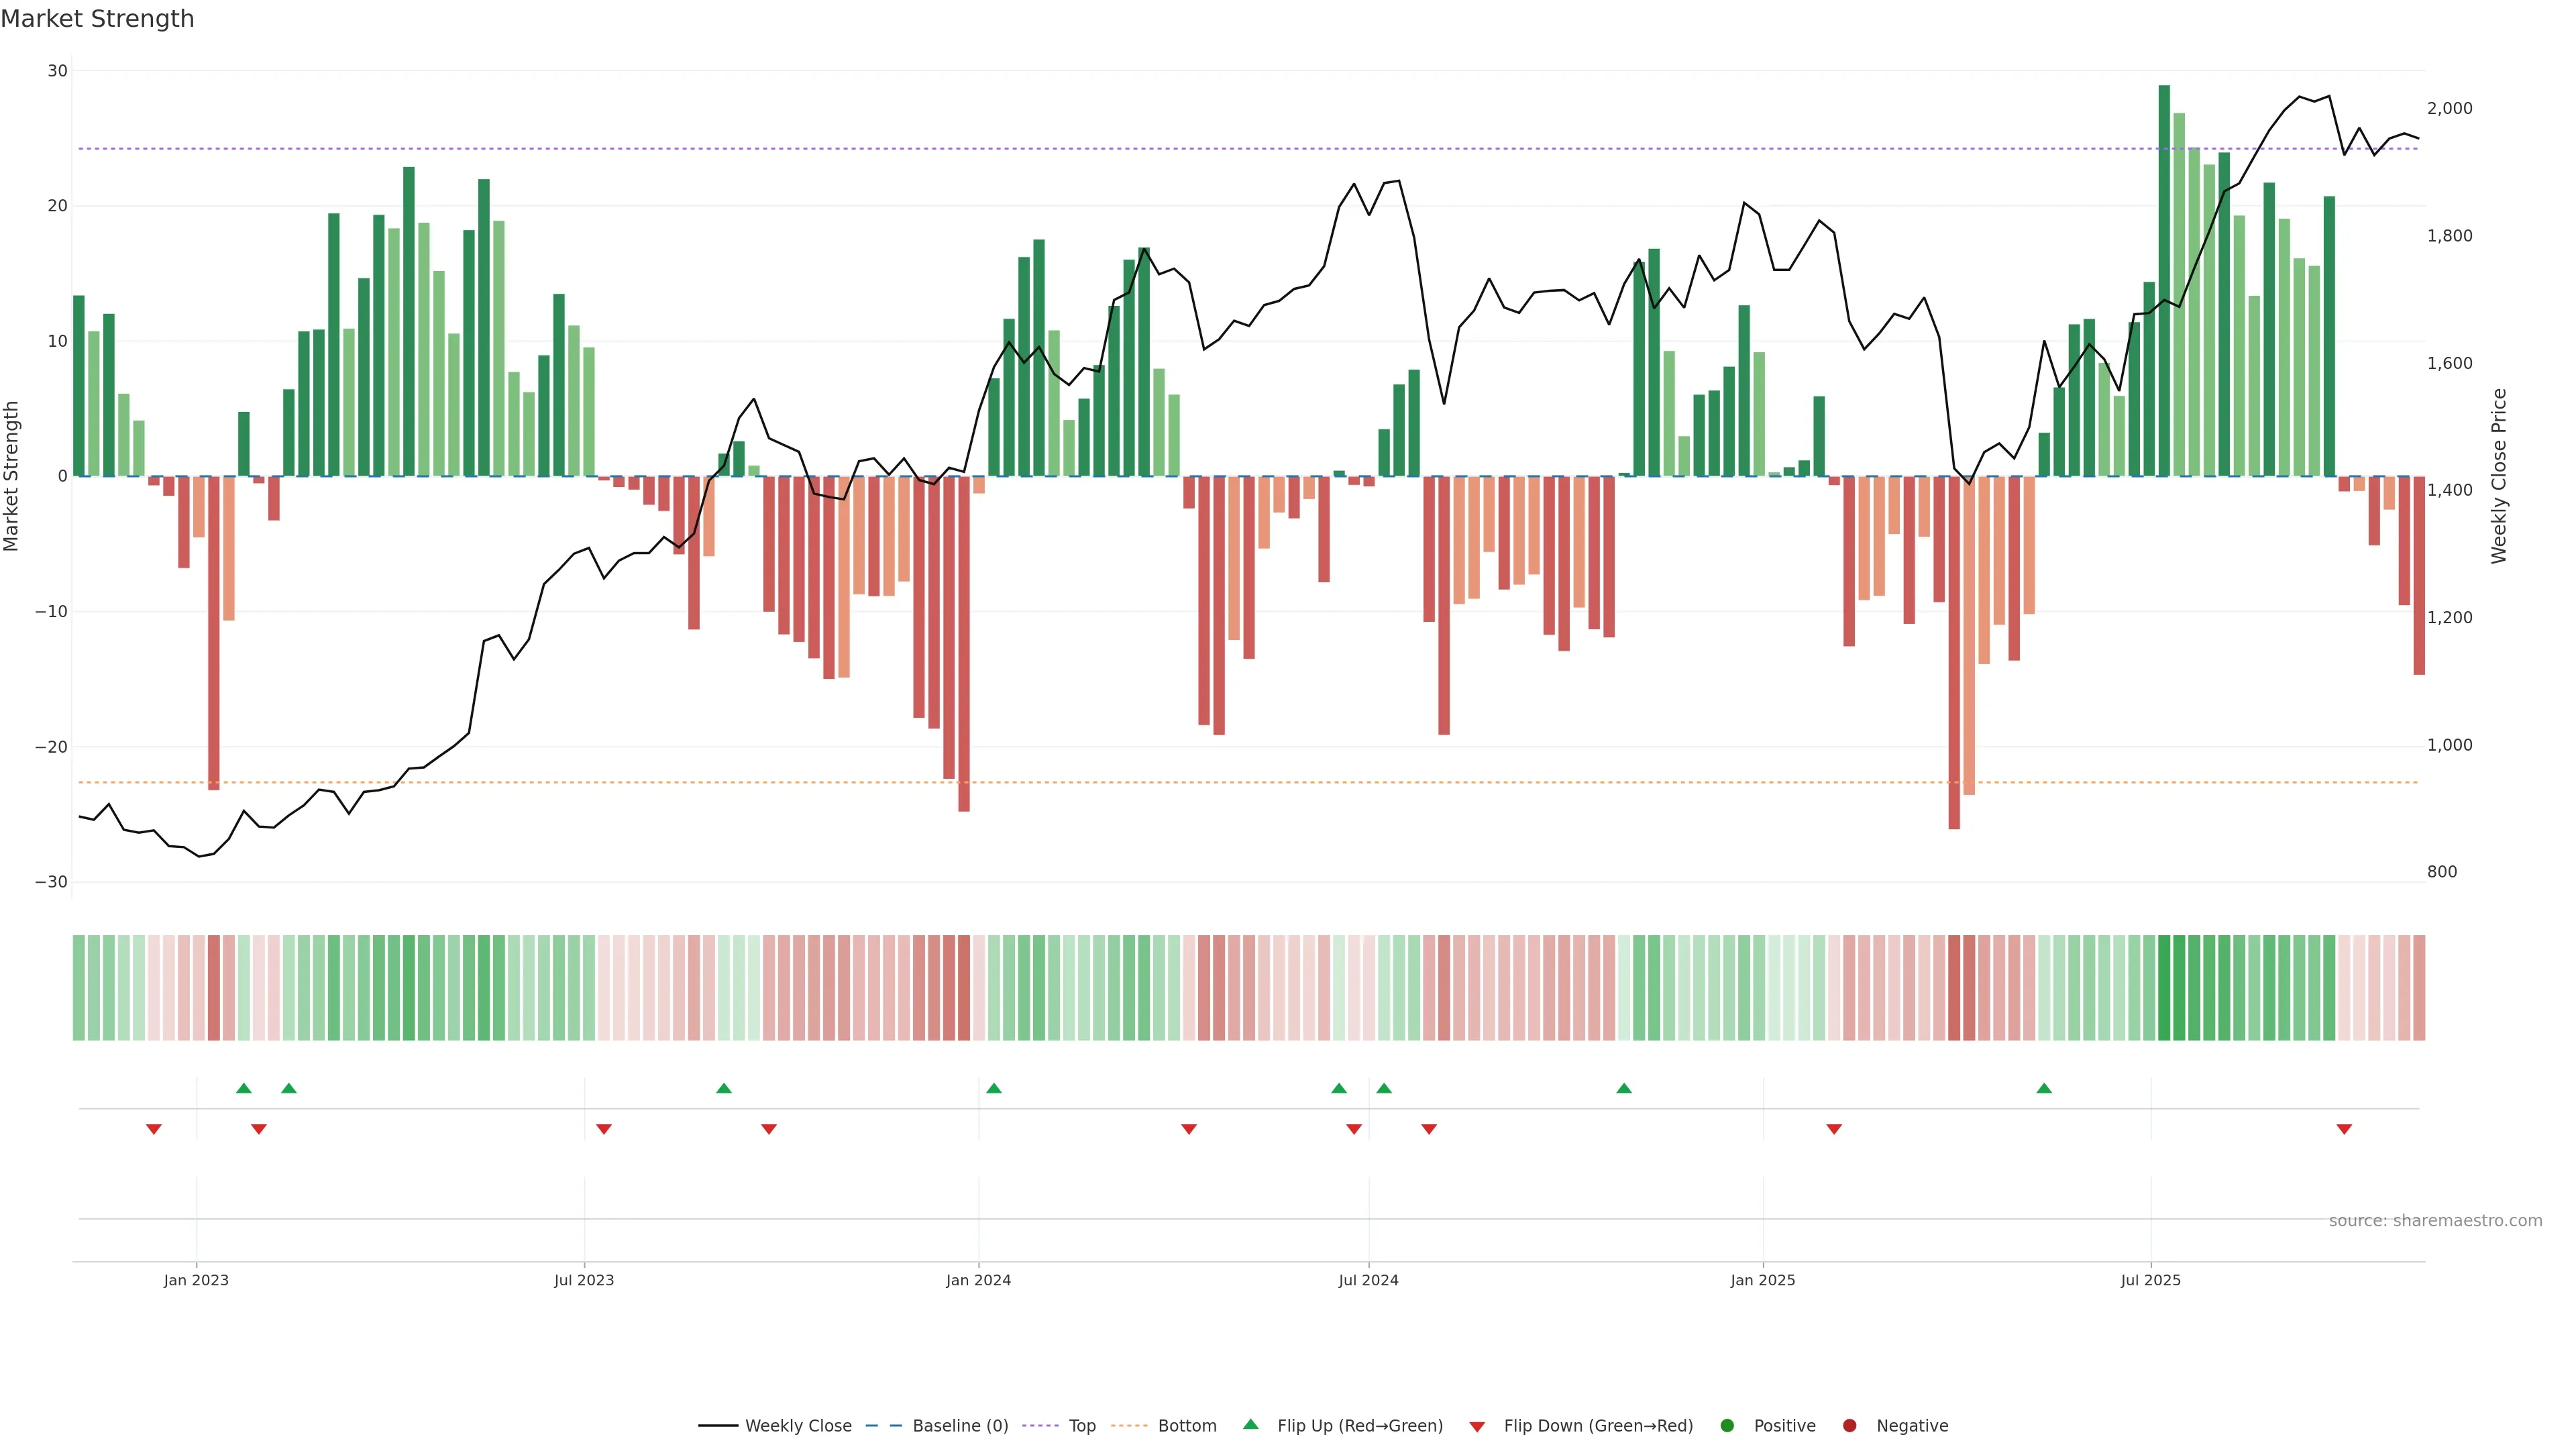
Task: Click Flip Up green triangle legend icon
Action: point(1250,1424)
